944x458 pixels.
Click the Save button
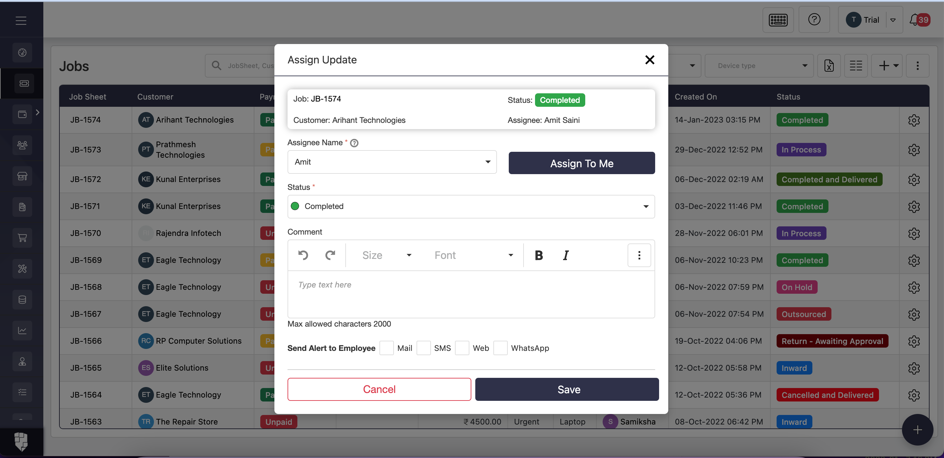tap(567, 389)
